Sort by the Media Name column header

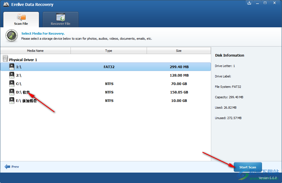(x=36, y=51)
